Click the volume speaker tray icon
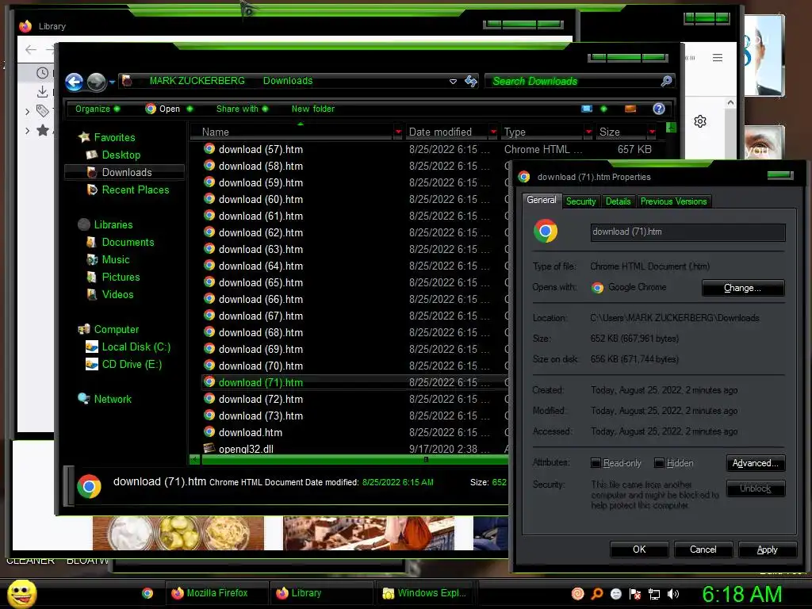Image resolution: width=812 pixels, height=609 pixels. pyautogui.click(x=673, y=594)
